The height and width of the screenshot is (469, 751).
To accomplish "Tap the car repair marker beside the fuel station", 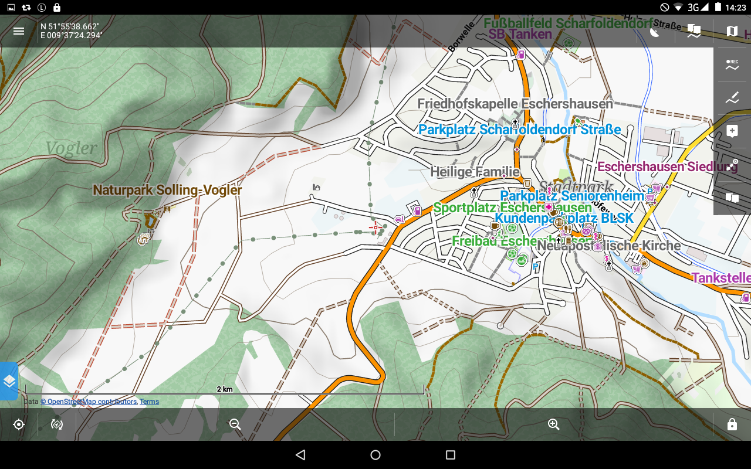I will coord(399,219).
